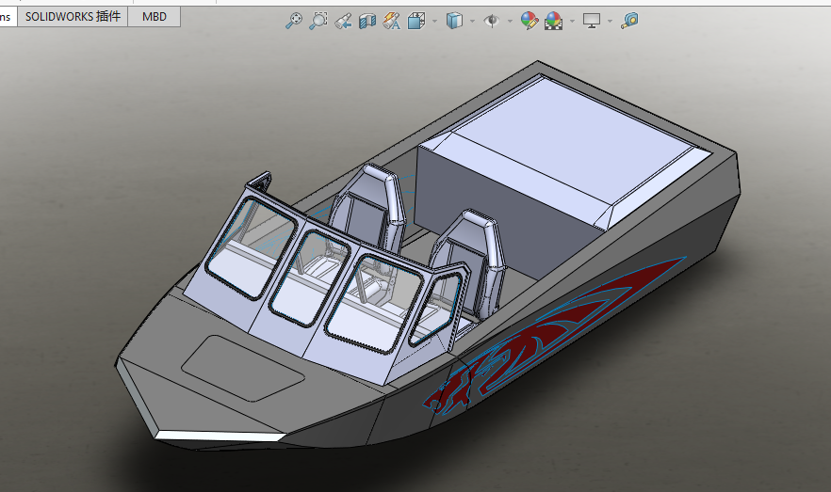Screen dimensions: 831x492
Task: Expand the View Settings dropdown arrow
Action: tap(610, 21)
